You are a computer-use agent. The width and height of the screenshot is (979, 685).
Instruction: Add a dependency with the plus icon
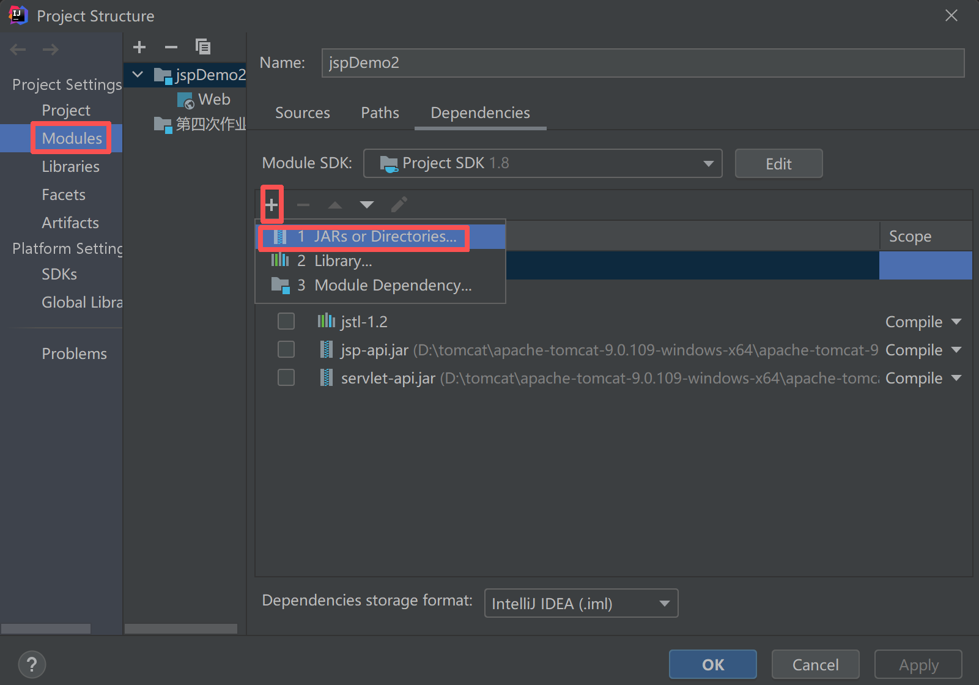click(272, 204)
